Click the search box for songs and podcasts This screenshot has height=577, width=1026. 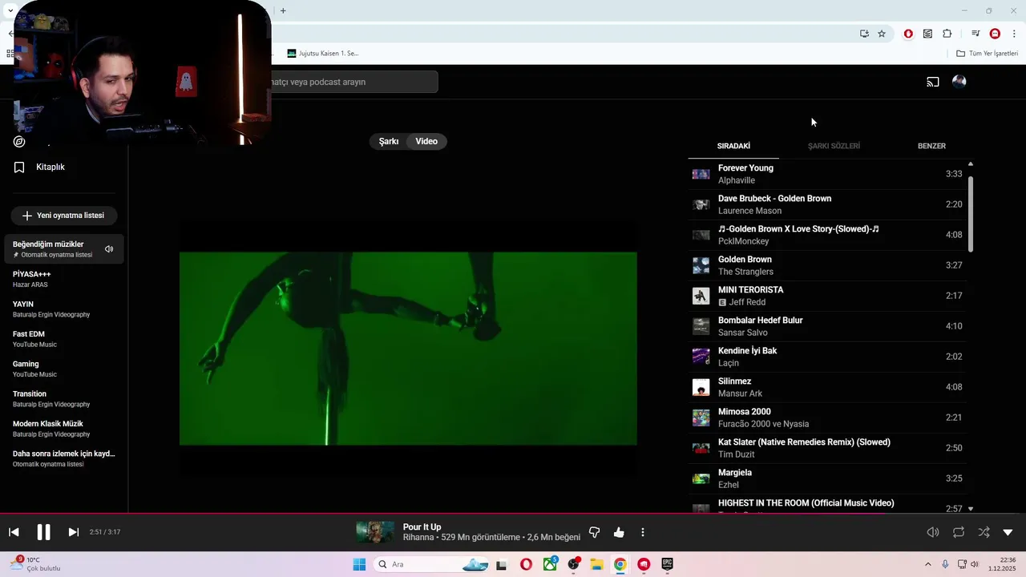(x=354, y=82)
